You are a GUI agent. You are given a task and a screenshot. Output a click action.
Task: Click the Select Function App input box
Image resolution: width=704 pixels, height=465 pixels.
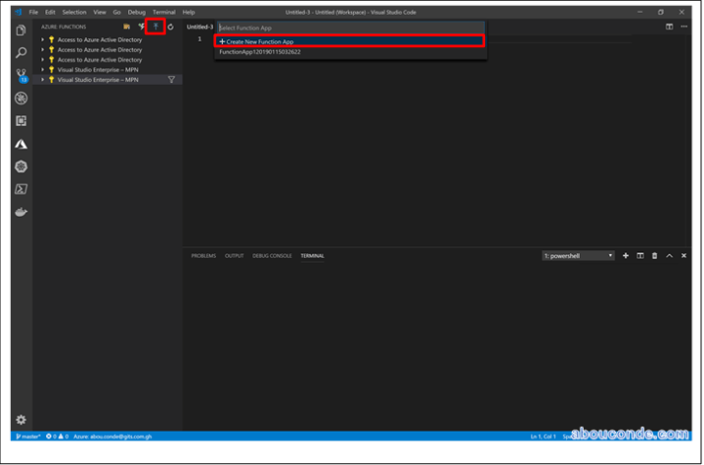coord(350,28)
